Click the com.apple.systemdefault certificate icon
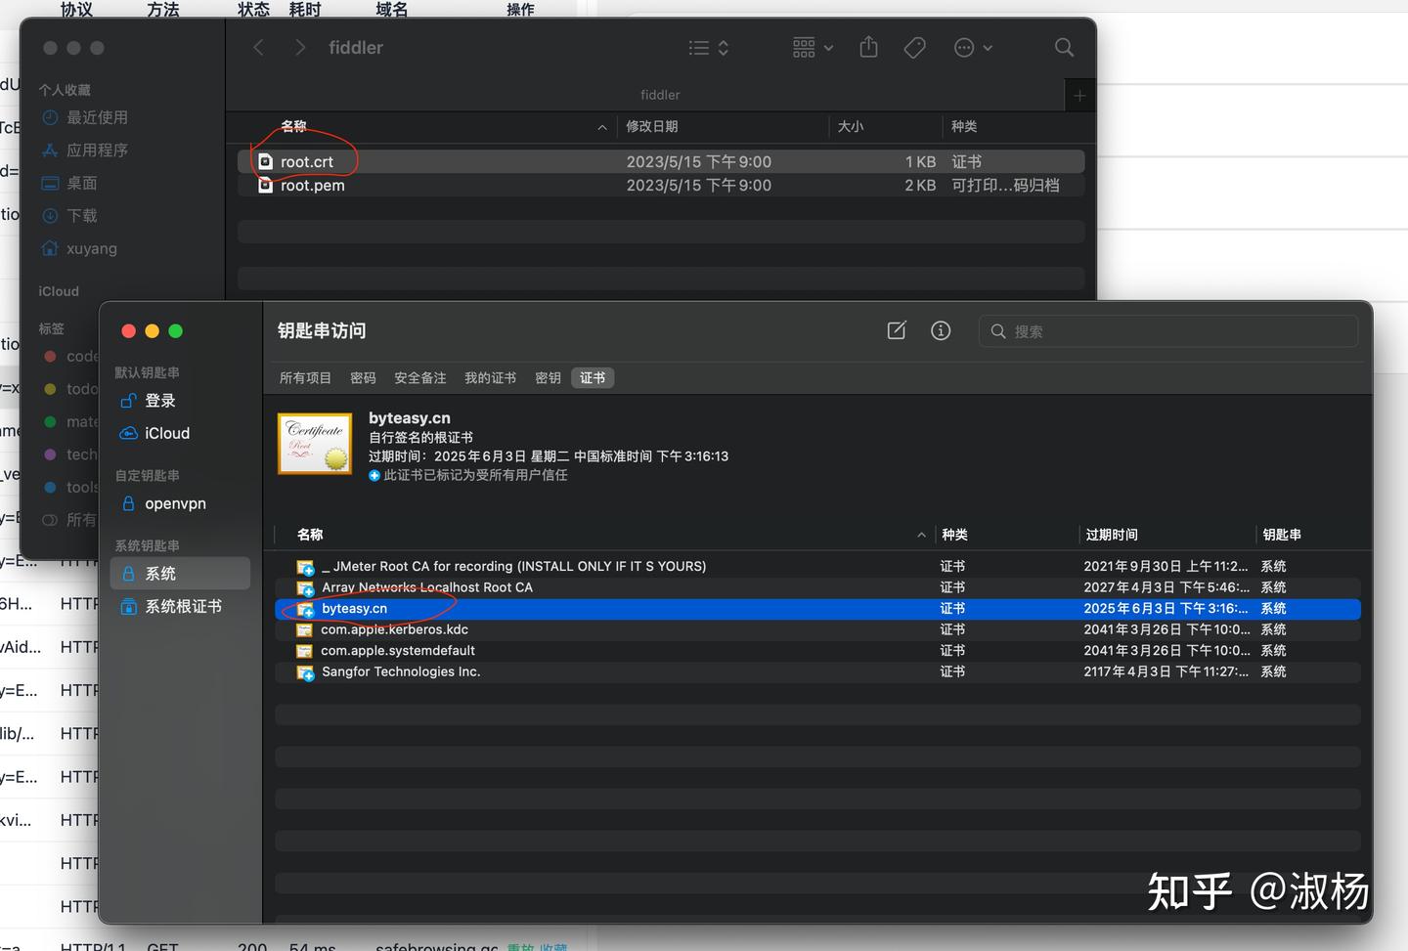 pyautogui.click(x=305, y=651)
